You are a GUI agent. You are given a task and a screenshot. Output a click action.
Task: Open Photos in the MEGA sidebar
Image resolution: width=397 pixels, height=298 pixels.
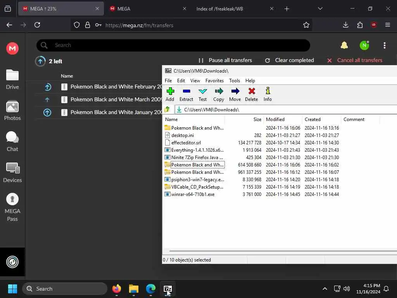[x=12, y=111]
